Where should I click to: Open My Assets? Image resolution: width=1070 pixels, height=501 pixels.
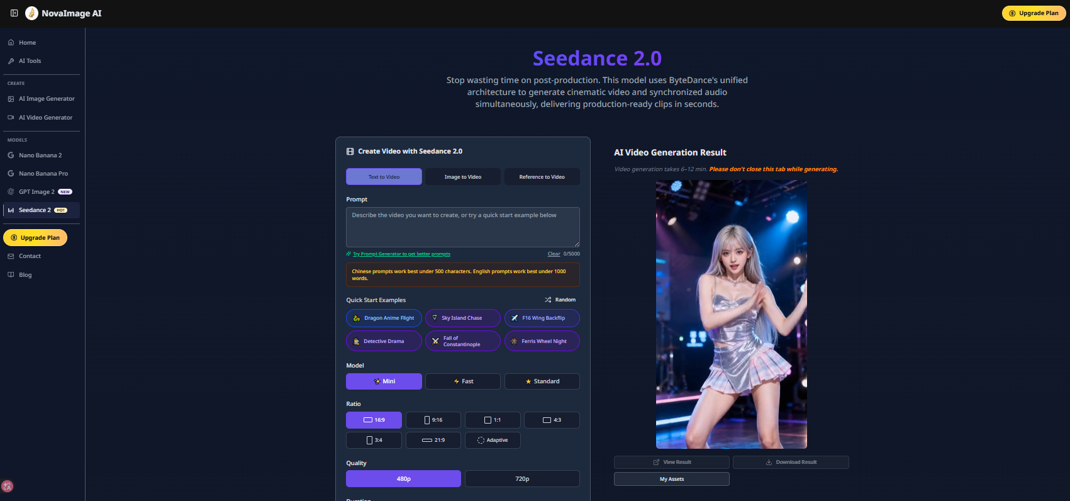pyautogui.click(x=672, y=480)
